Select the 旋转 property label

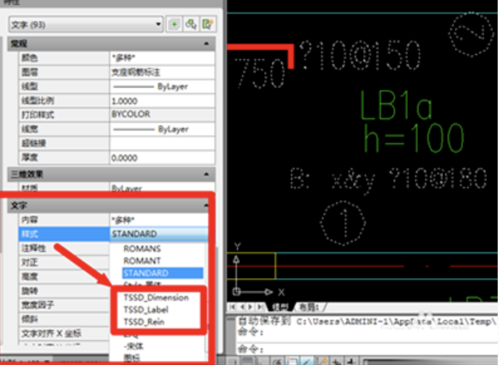(x=29, y=291)
